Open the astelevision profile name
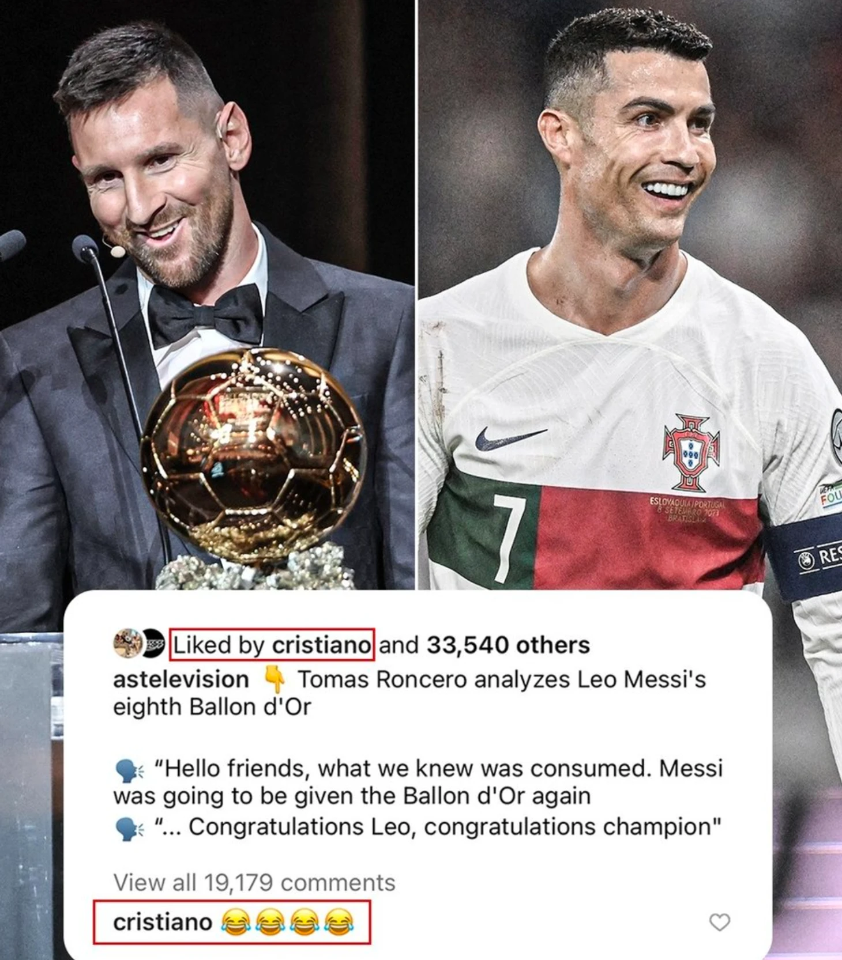 (181, 679)
